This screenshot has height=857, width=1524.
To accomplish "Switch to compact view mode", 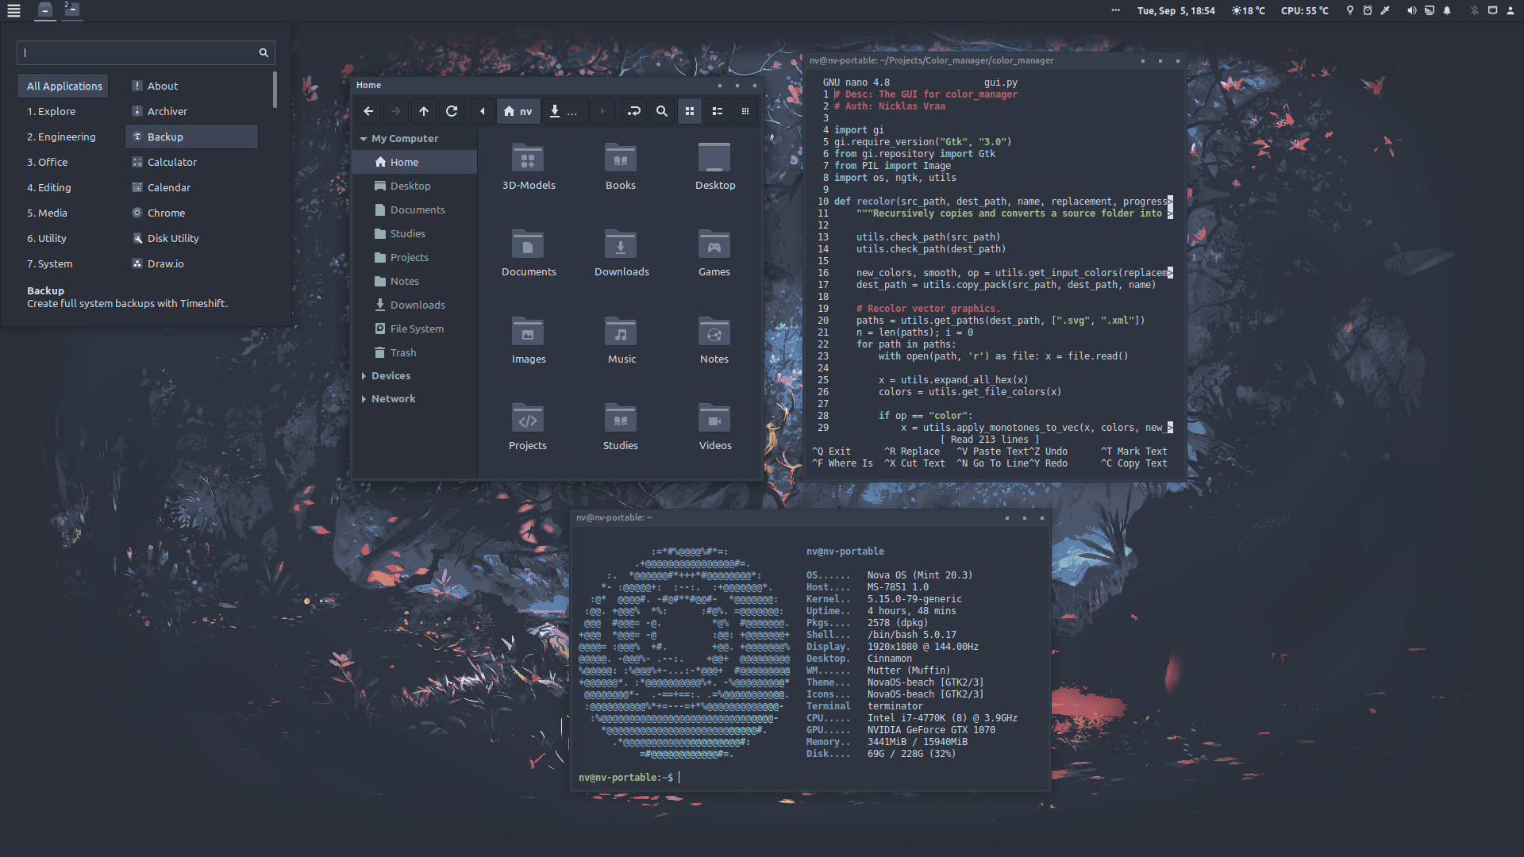I will point(745,111).
